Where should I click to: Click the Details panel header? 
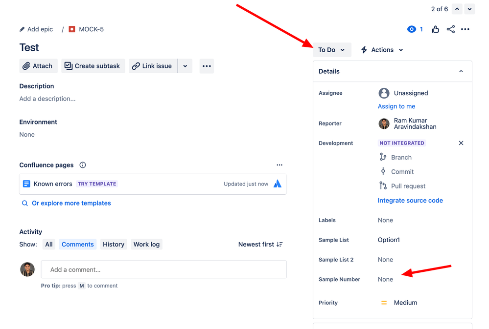coord(392,71)
